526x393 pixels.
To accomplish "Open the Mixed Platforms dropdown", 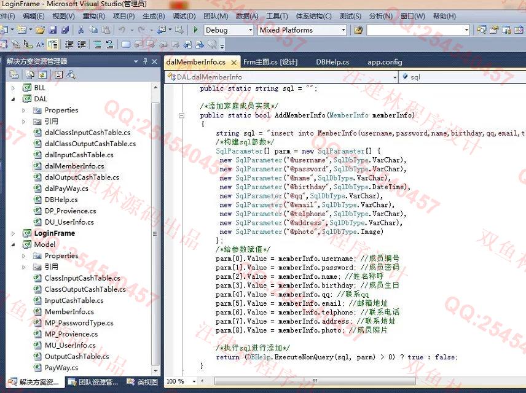I will [343, 30].
